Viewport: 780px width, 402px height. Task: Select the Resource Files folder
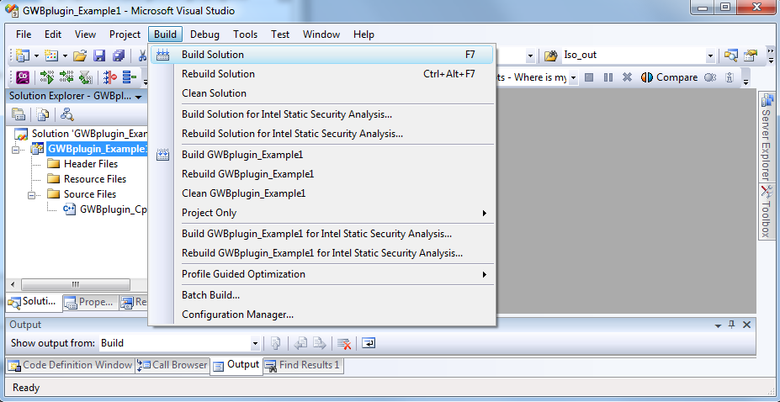point(87,179)
